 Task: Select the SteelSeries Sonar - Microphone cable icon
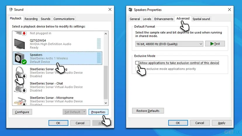20,101
